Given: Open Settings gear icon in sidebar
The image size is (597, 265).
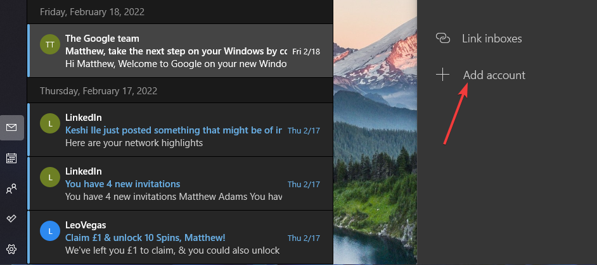Looking at the screenshot, I should tap(12, 249).
